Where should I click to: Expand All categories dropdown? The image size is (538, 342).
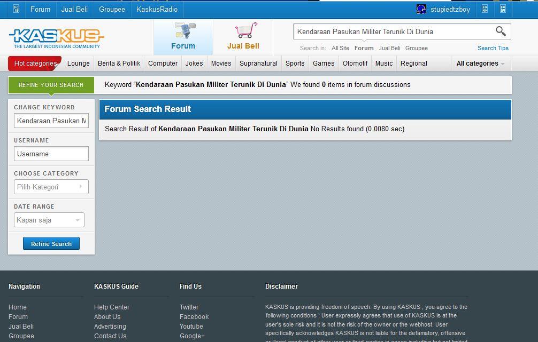pos(480,63)
